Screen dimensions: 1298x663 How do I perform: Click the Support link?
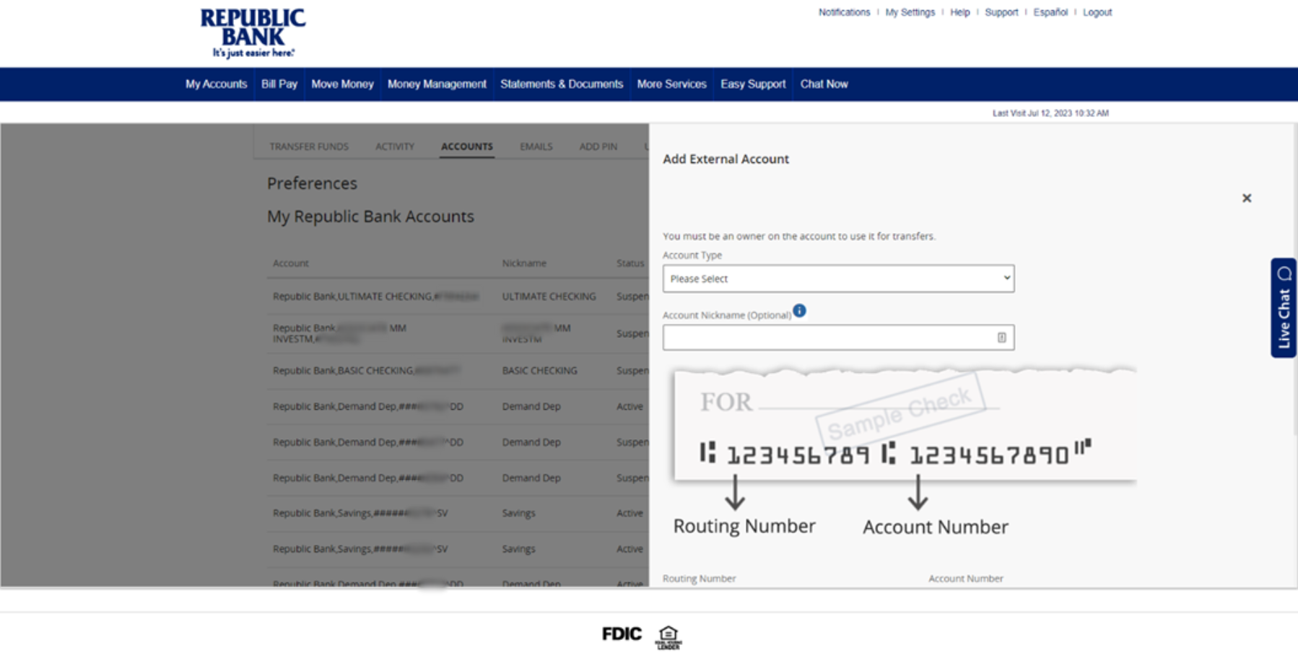[1001, 12]
